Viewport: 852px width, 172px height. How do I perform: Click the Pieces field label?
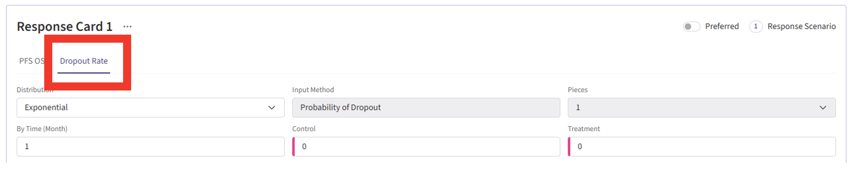[x=577, y=90]
